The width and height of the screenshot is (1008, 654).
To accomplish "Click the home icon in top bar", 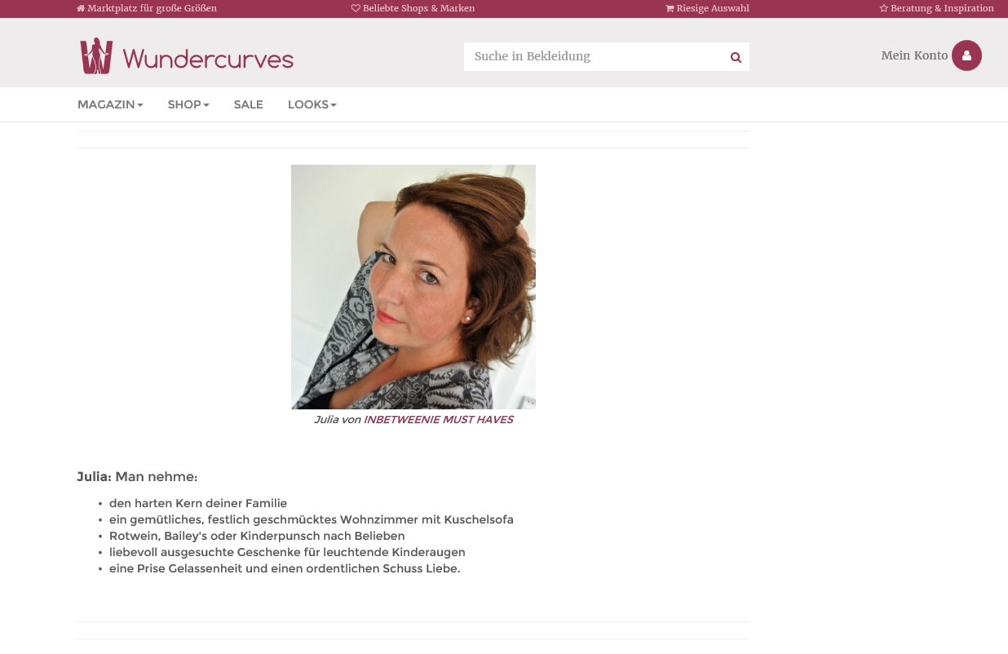I will (x=81, y=9).
